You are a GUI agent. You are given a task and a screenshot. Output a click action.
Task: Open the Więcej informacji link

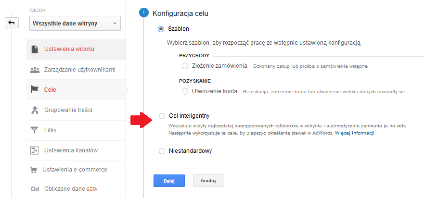[355, 133]
